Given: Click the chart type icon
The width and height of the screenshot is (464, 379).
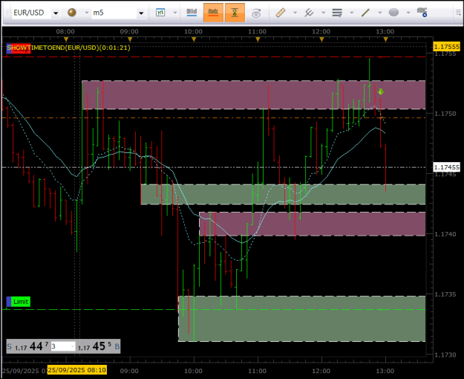Looking at the screenshot, I should [x=160, y=13].
